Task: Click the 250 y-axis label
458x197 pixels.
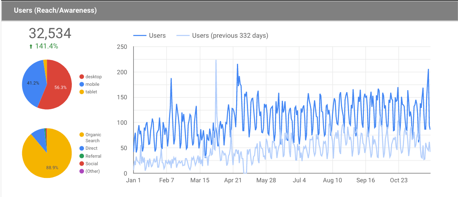Action: pos(121,47)
